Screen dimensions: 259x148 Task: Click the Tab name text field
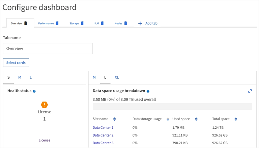coord(48,48)
